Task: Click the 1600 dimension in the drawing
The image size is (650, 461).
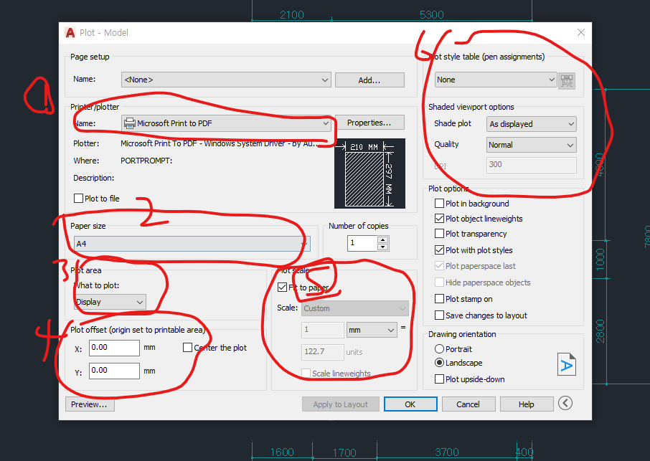Action: [x=282, y=452]
